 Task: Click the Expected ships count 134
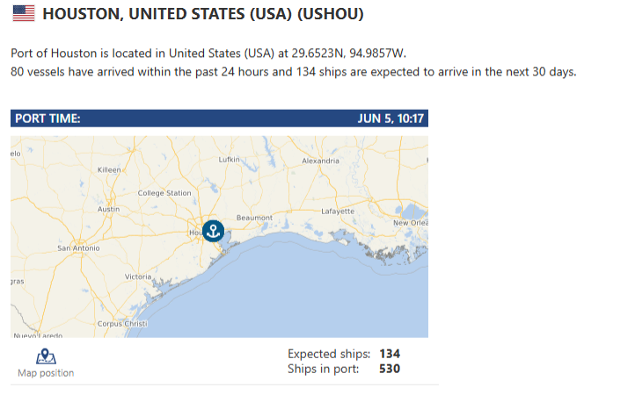pyautogui.click(x=390, y=354)
